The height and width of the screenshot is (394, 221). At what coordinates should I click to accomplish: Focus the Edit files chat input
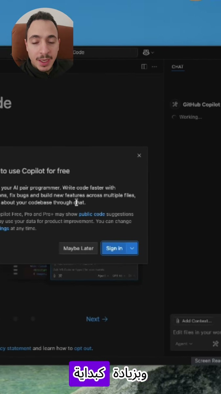pyautogui.click(x=197, y=332)
